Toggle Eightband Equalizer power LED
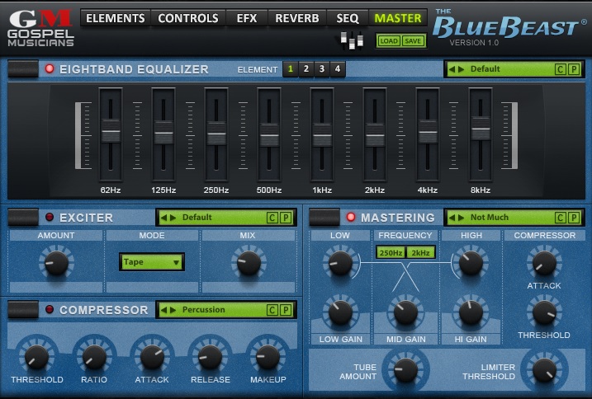Viewport: 592px width, 399px height. point(50,69)
